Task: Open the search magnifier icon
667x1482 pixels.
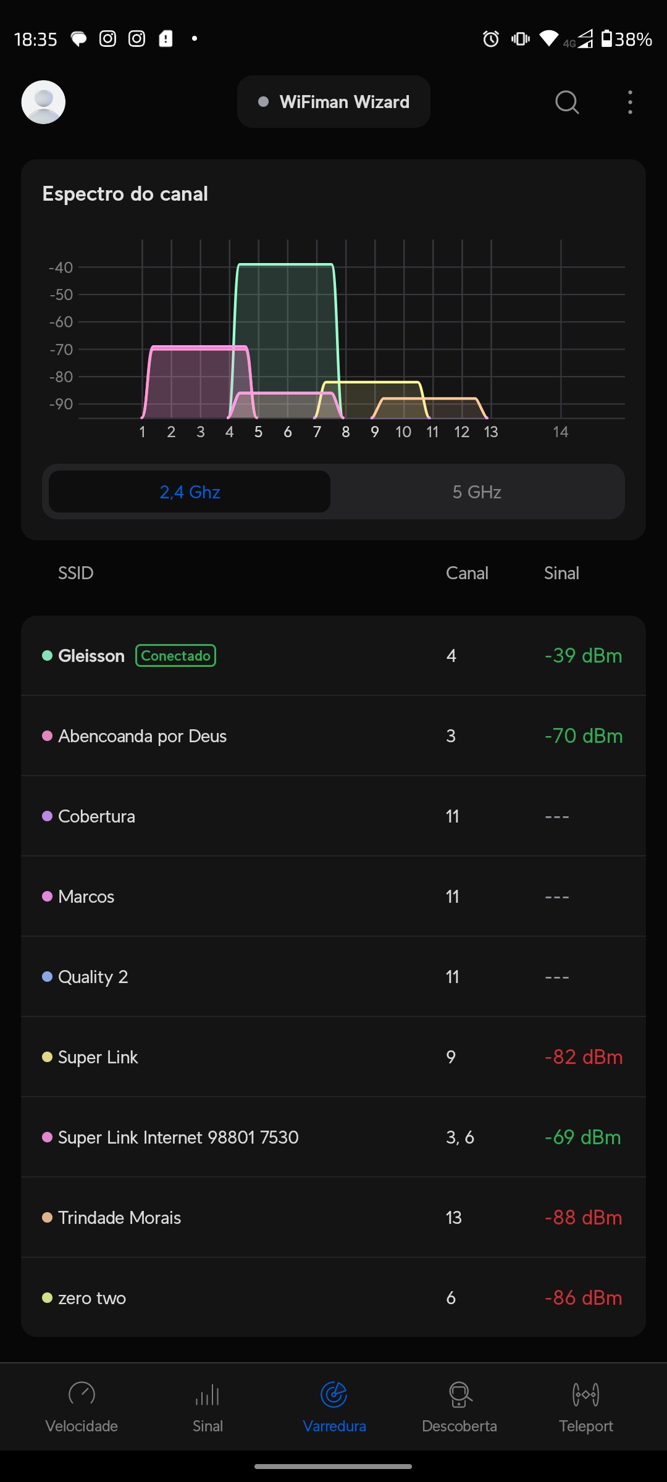Action: (566, 102)
